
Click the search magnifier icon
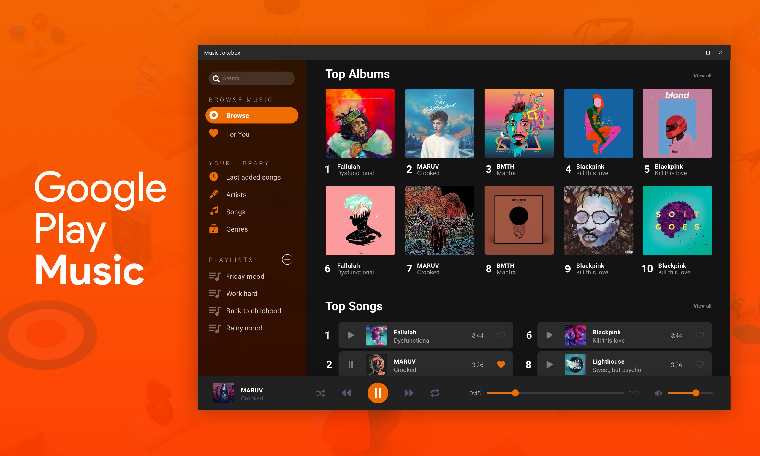pos(216,79)
